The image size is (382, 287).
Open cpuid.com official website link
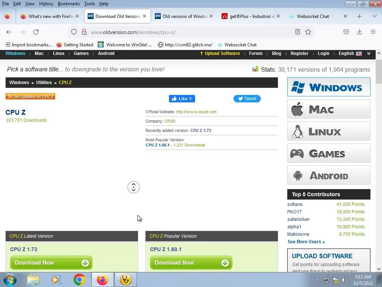196,112
